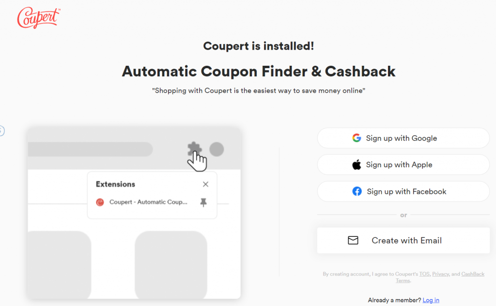Close the Extensions popup with X
496x306 pixels.
tap(205, 184)
